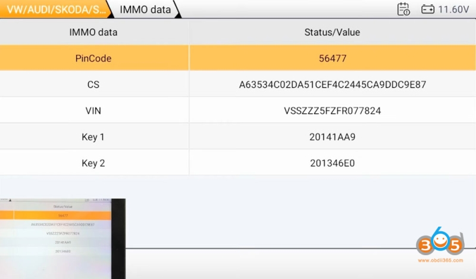The width and height of the screenshot is (476, 279).
Task: Click the Status/Value column header
Action: click(332, 32)
